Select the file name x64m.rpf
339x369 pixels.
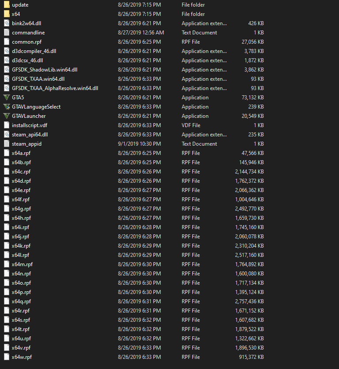click(22, 264)
